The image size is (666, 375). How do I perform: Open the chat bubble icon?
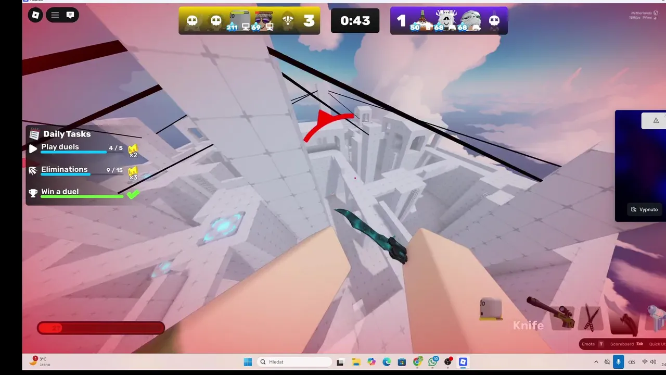pyautogui.click(x=70, y=15)
